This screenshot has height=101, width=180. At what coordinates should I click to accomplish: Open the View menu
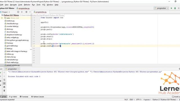point(7,5)
